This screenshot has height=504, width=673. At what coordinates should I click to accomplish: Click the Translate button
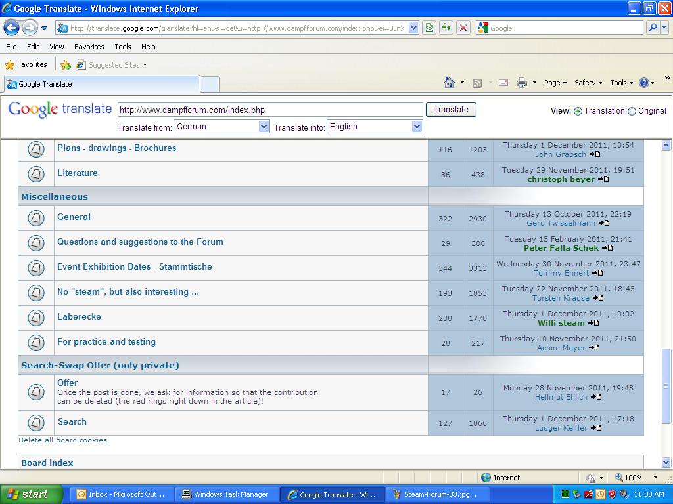coord(451,110)
